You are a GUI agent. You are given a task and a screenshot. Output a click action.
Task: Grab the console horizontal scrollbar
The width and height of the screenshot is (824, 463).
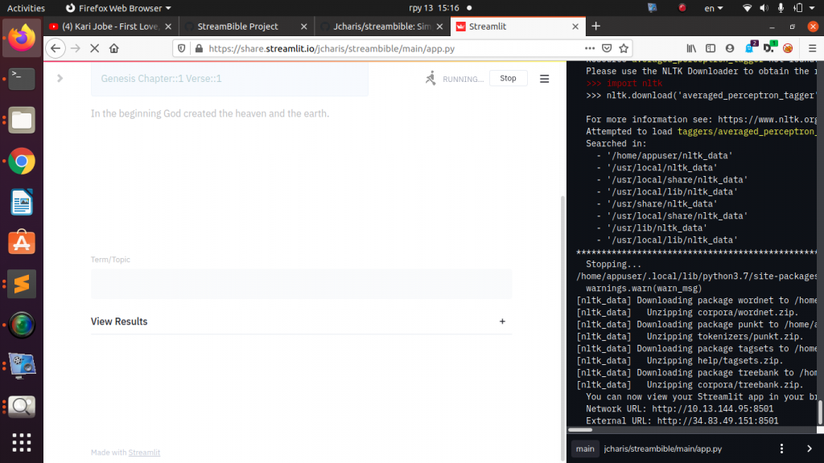pyautogui.click(x=580, y=430)
